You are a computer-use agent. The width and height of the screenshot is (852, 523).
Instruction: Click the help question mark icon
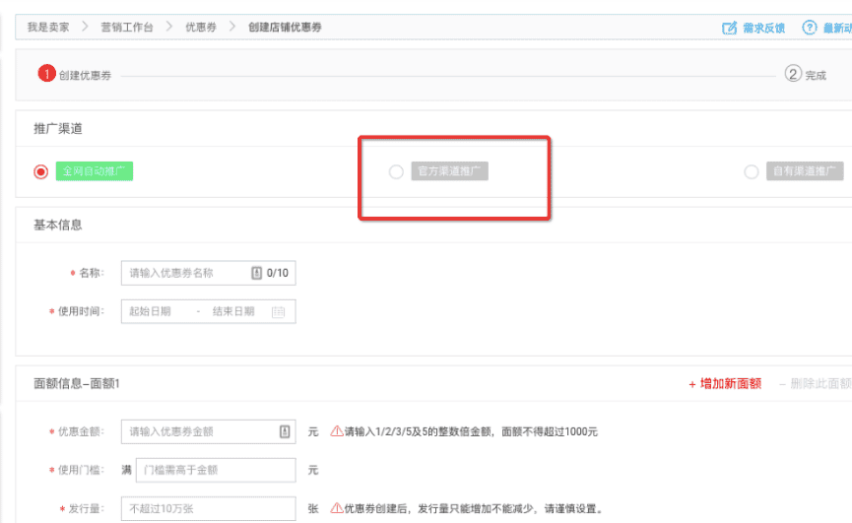click(x=810, y=28)
